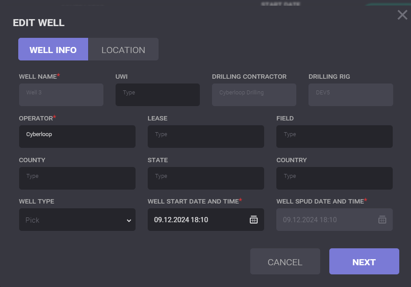
Task: Click the Operator field containing Cyberloop
Action: click(x=77, y=137)
